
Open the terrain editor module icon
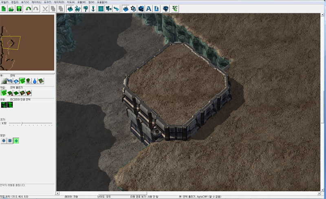[126, 9]
